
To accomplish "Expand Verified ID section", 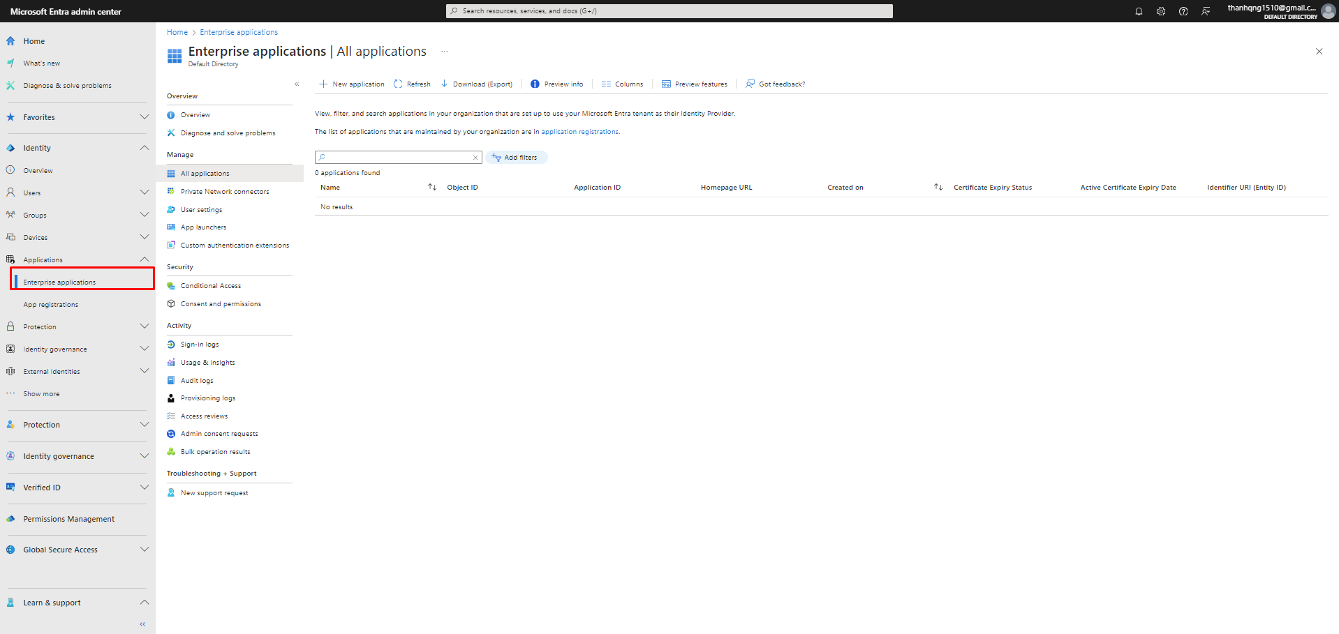I will point(145,488).
